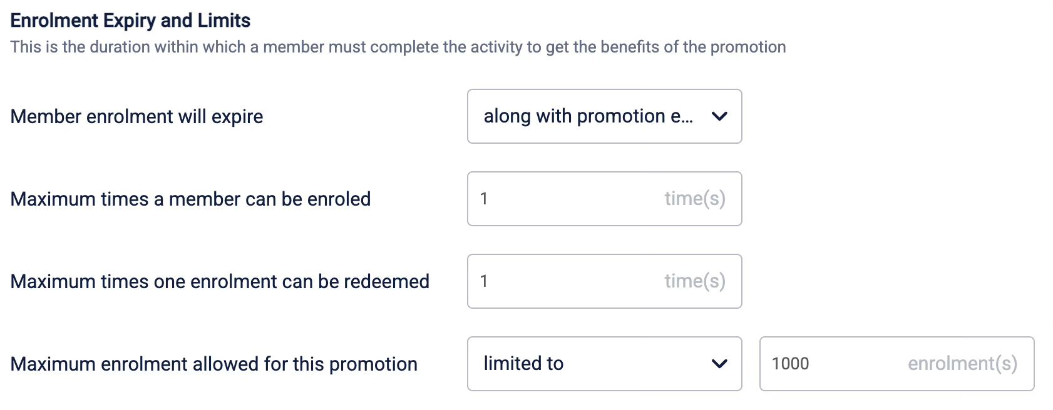Image resolution: width=1053 pixels, height=410 pixels.
Task: Focus the maximum enrolment redemption times field
Action: (570, 281)
